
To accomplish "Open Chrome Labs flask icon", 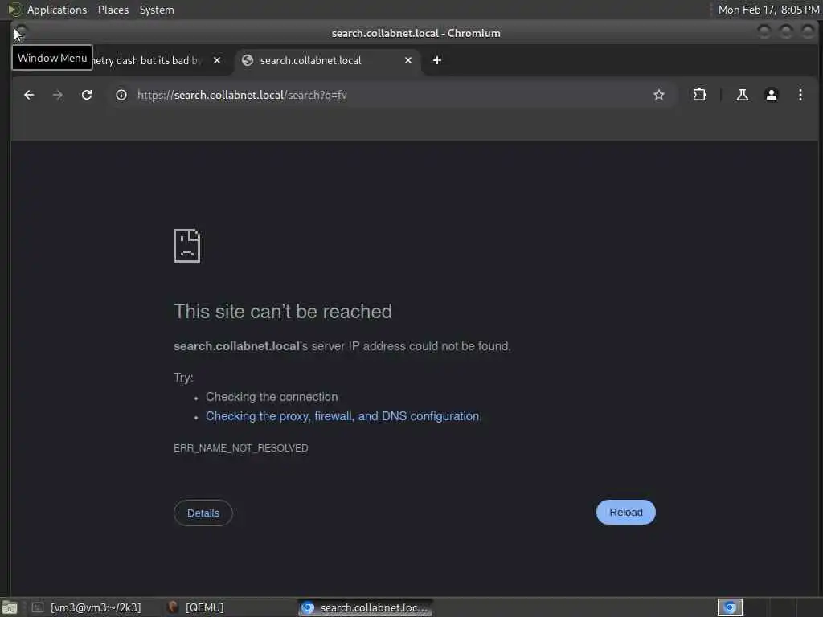I will point(742,95).
